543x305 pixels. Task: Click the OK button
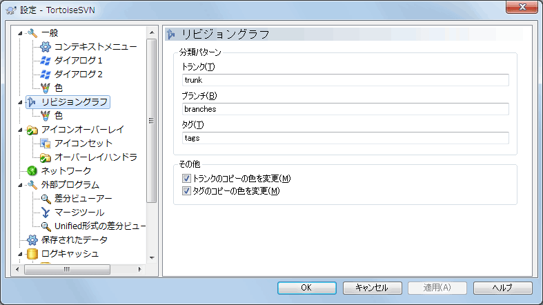coord(307,288)
